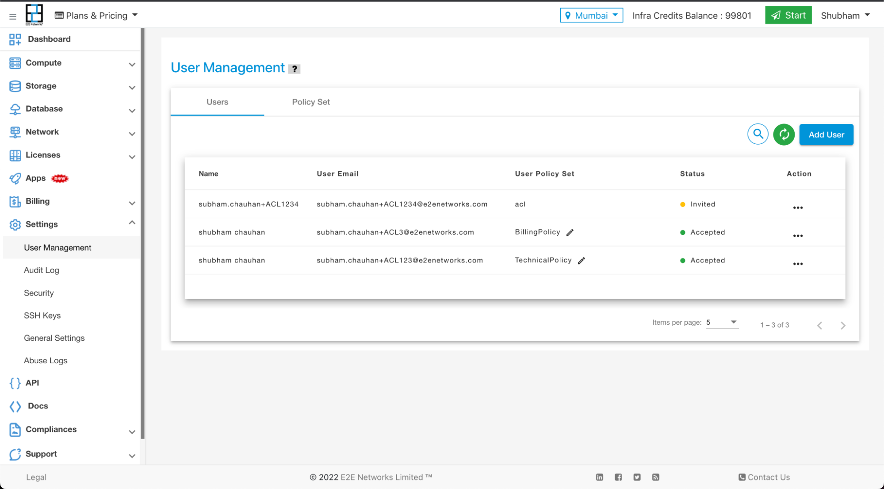
Task: Click the Storage disk icon
Action: point(15,86)
